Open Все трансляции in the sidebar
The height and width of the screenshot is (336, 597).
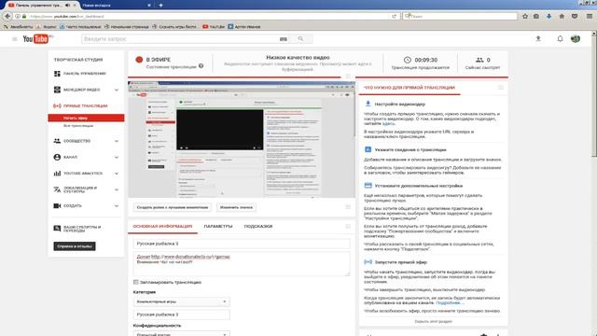pyautogui.click(x=78, y=126)
